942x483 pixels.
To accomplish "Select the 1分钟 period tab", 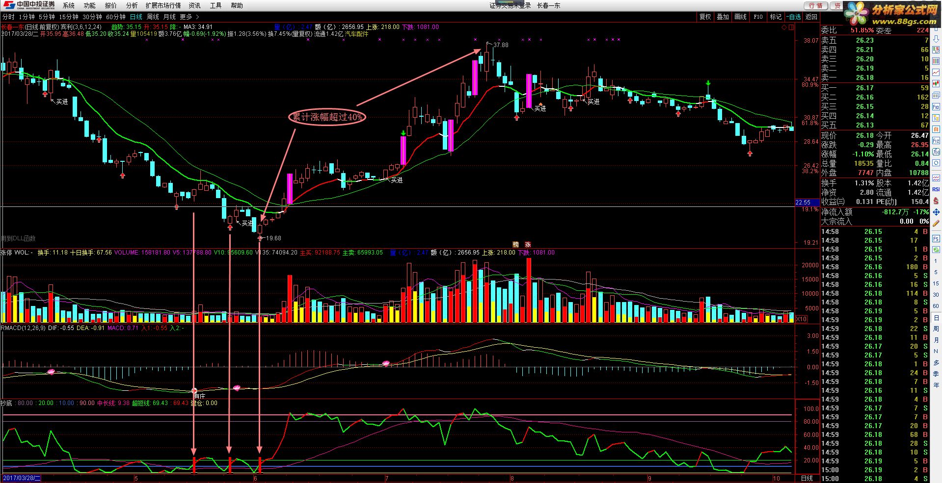I will click(x=27, y=17).
